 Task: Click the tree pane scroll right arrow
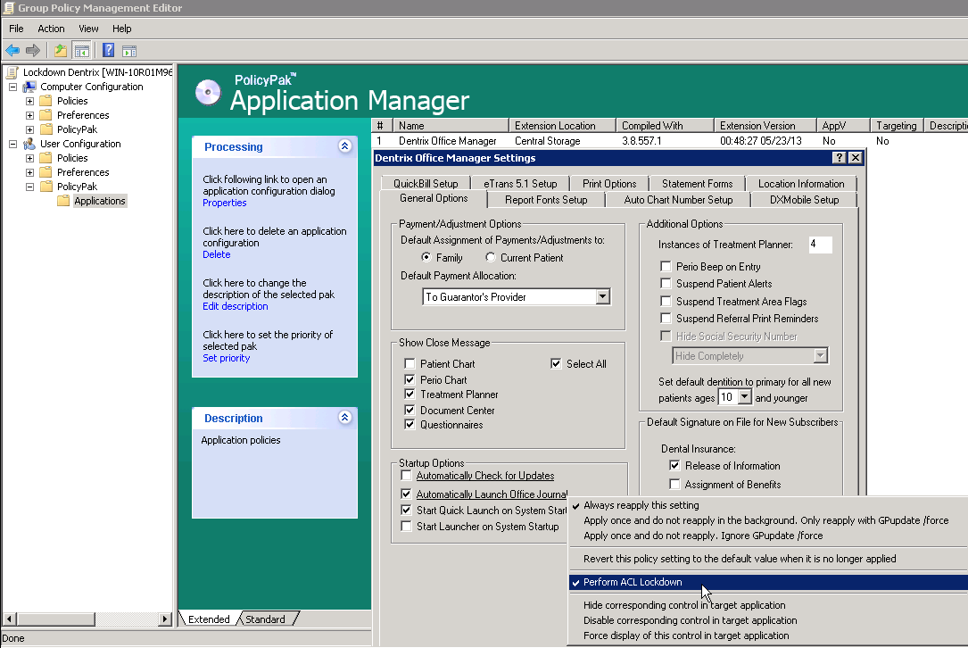click(165, 619)
